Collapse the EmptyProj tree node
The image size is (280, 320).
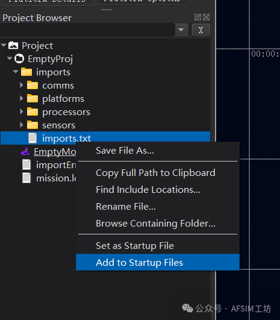tap(10, 58)
